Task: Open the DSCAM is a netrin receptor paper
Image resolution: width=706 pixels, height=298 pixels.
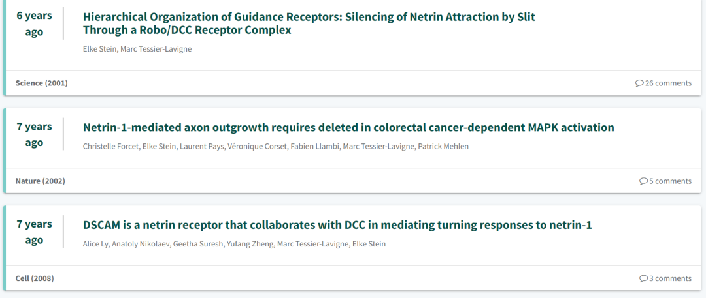Action: click(337, 225)
